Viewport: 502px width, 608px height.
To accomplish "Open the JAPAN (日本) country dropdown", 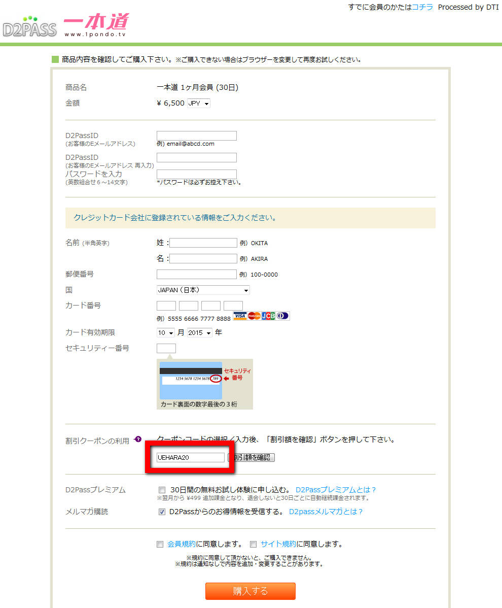I will (x=203, y=290).
